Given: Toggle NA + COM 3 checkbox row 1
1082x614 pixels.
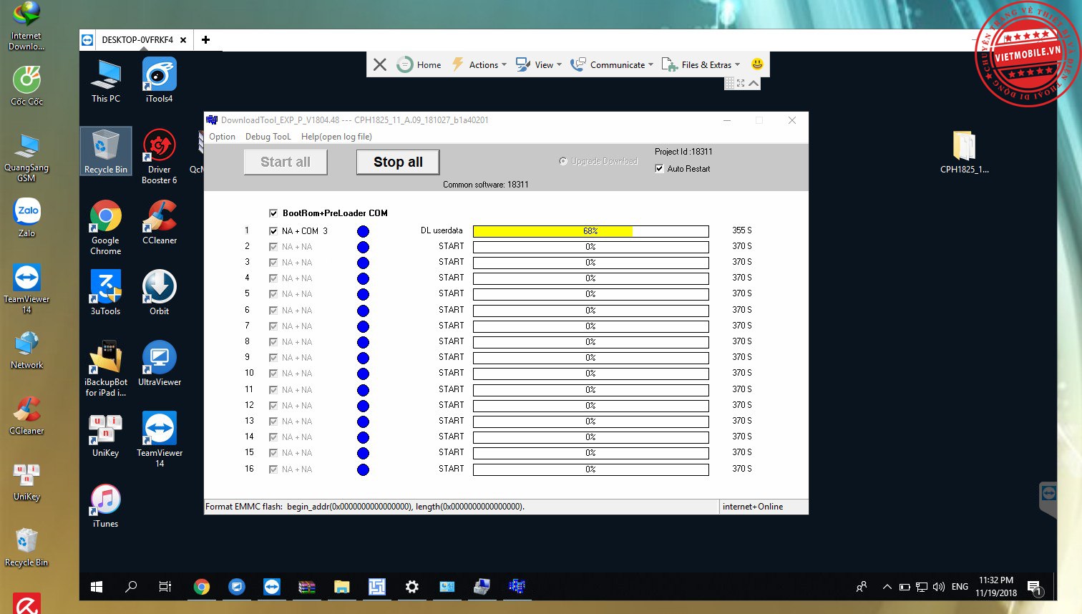Looking at the screenshot, I should 273,231.
